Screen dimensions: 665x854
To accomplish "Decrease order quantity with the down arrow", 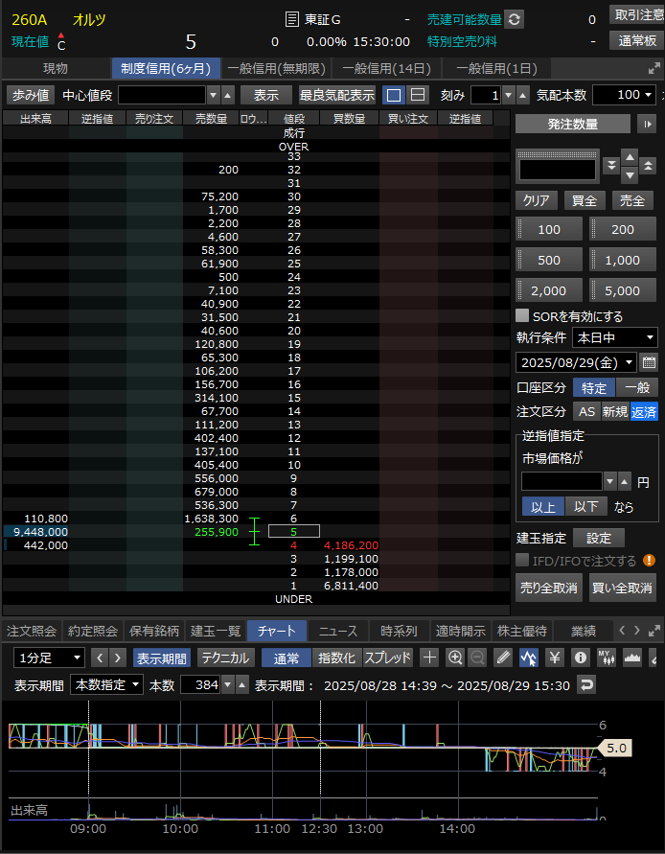I will pos(630,175).
